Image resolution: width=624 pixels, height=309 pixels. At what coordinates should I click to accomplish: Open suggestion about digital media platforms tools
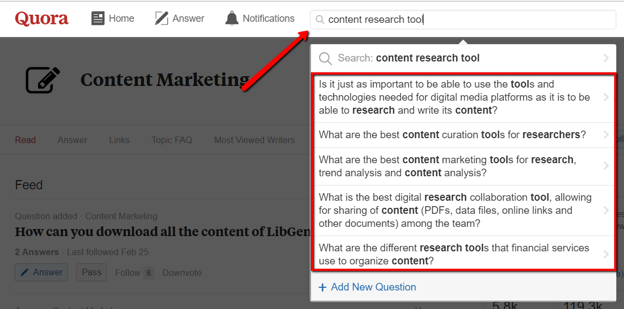(463, 97)
